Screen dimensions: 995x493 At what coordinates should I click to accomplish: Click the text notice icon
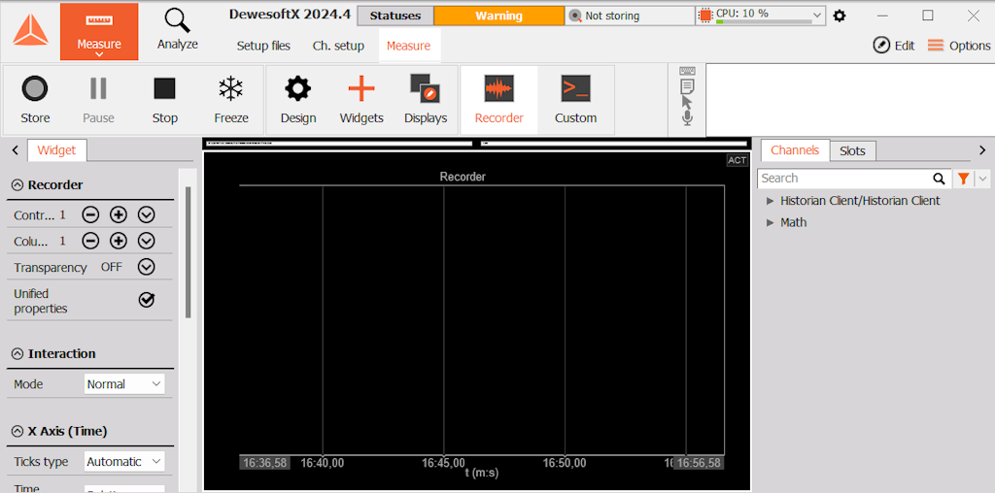[687, 86]
